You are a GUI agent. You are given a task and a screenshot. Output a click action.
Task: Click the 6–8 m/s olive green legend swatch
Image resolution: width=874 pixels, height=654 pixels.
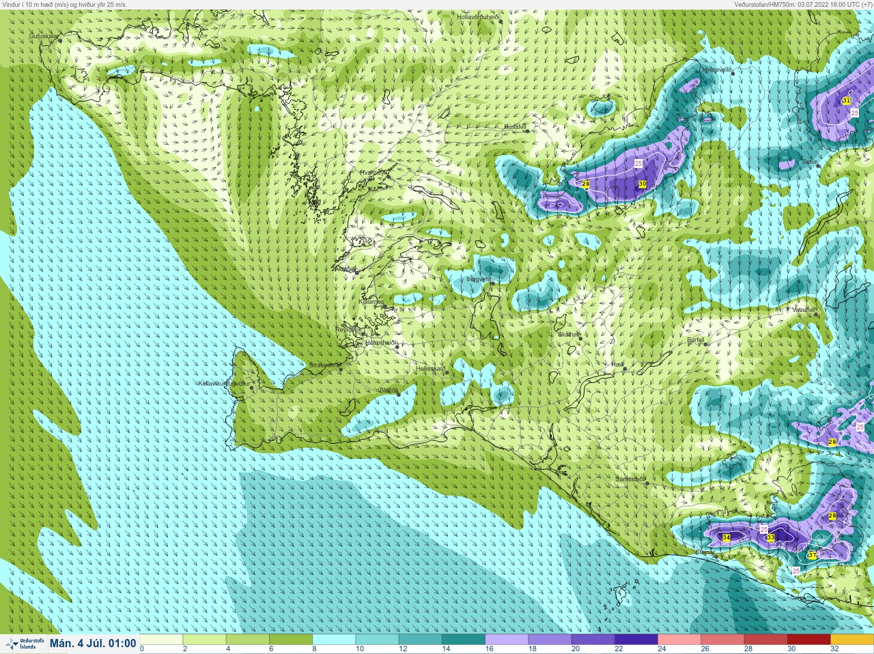(x=290, y=640)
